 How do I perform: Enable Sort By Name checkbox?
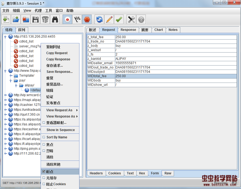point(44,137)
